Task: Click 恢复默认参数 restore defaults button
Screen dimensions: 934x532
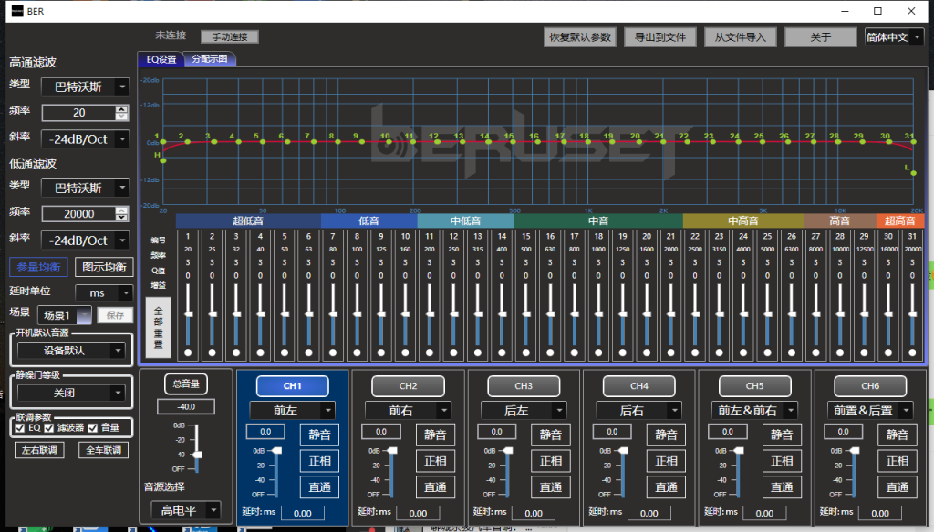Action: click(579, 37)
